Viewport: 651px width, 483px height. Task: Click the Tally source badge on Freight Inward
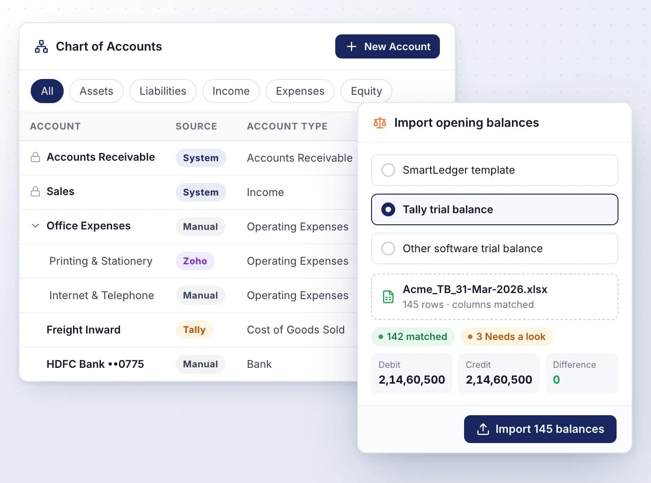(194, 330)
